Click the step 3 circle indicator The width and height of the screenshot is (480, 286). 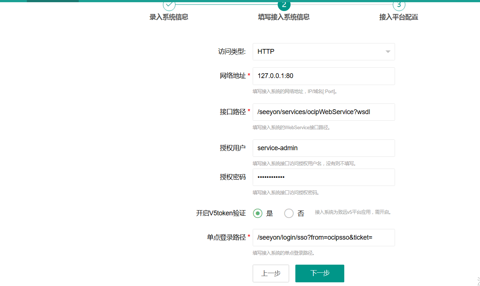(399, 5)
